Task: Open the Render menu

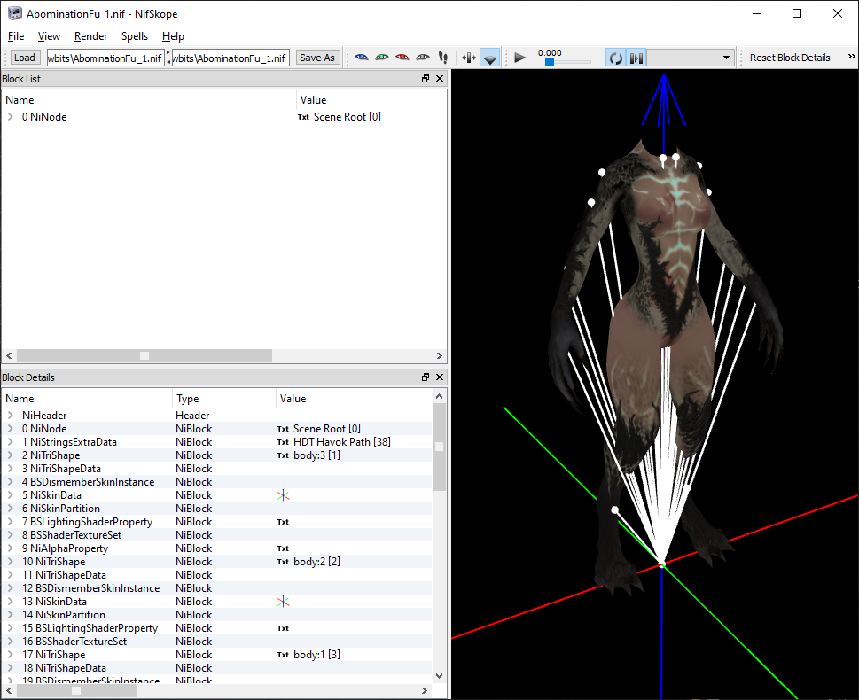Action: coord(91,36)
